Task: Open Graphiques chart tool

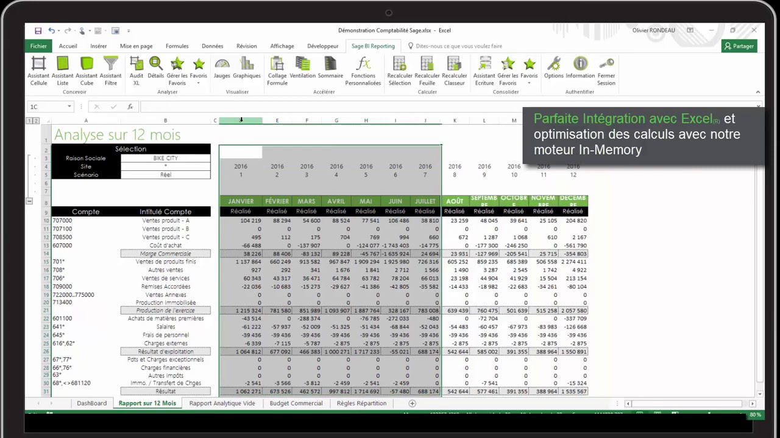Action: tap(247, 68)
